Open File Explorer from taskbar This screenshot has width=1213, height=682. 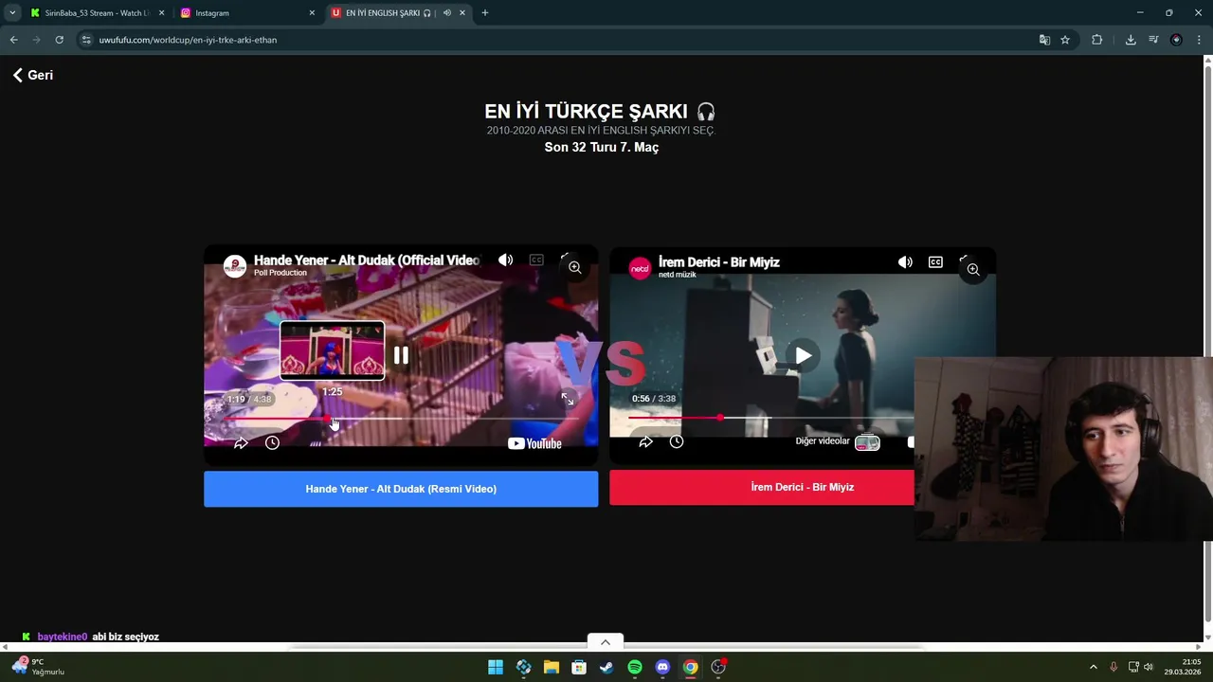point(552,667)
